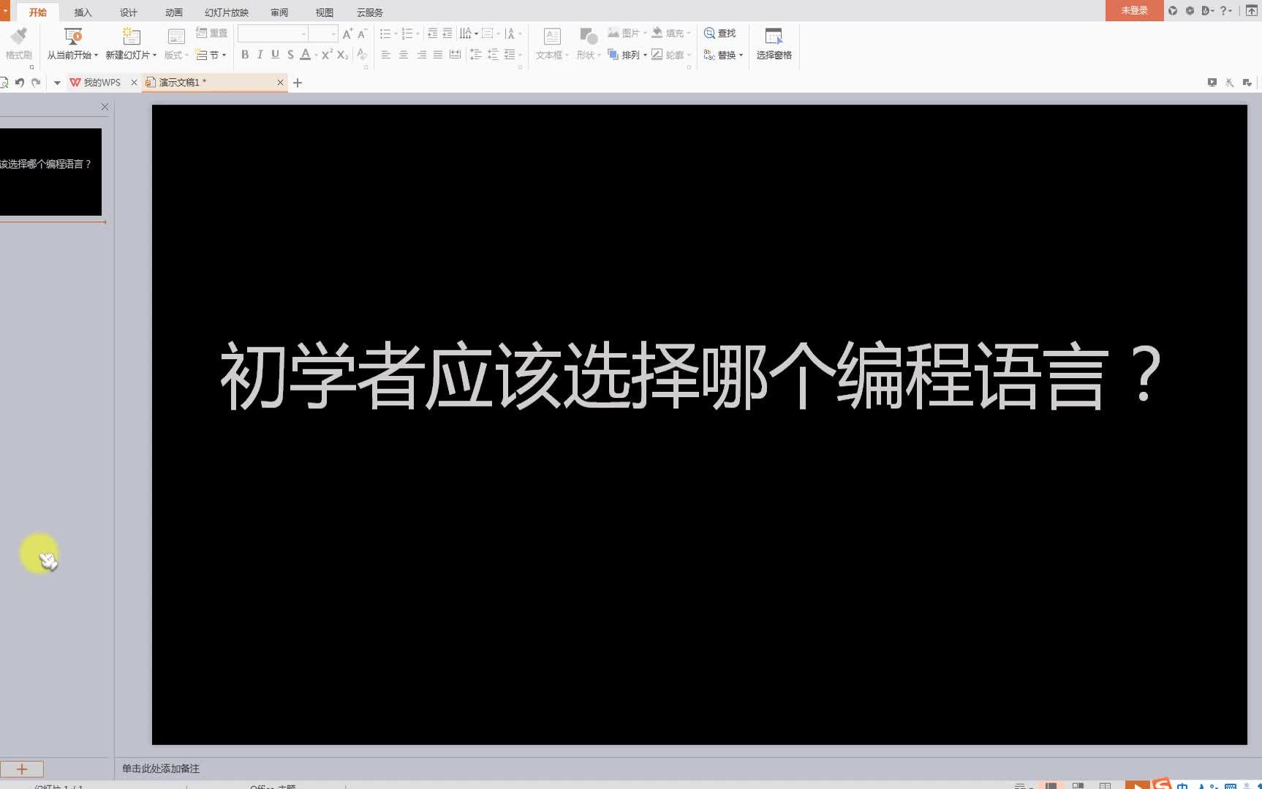The width and height of the screenshot is (1262, 789).
Task: Start slideshow from current slide
Action: coord(69,42)
